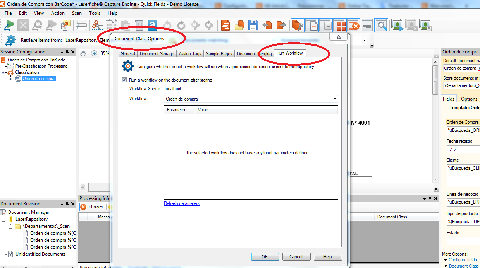Click the OK button

[265, 256]
